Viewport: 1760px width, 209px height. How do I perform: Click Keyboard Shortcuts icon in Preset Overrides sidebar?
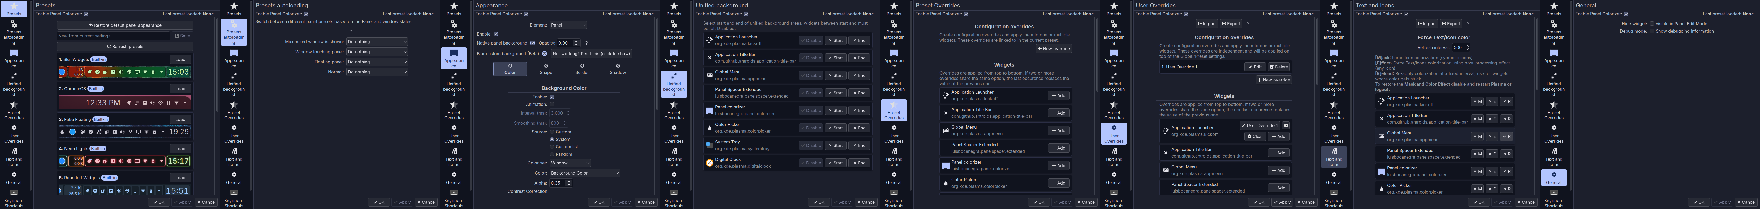pyautogui.click(x=894, y=193)
